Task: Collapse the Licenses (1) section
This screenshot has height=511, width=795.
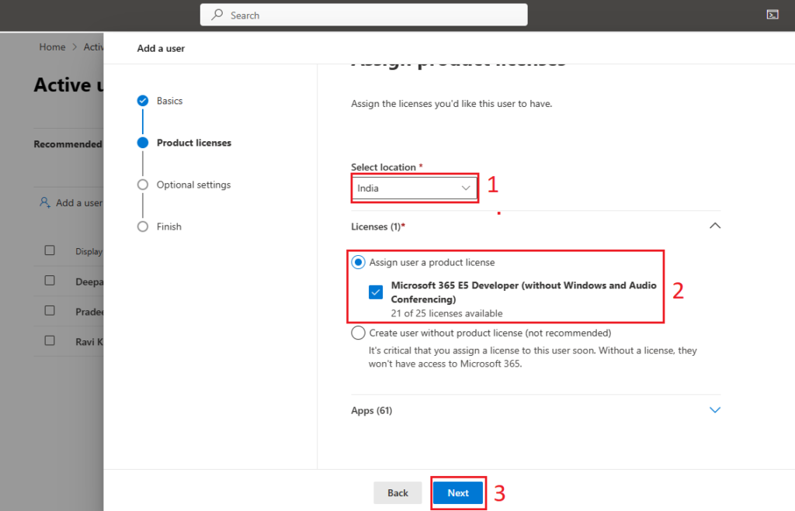Action: 715,226
